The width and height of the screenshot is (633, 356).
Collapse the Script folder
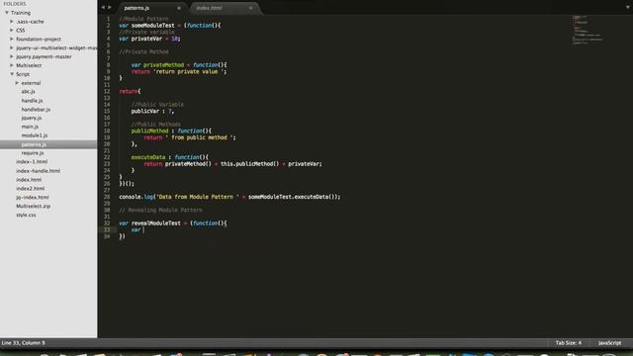12,74
